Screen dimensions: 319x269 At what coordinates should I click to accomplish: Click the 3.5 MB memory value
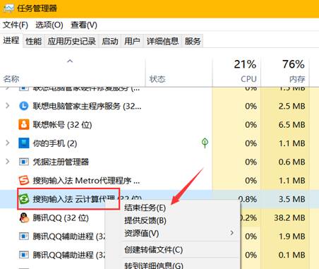[291, 199]
